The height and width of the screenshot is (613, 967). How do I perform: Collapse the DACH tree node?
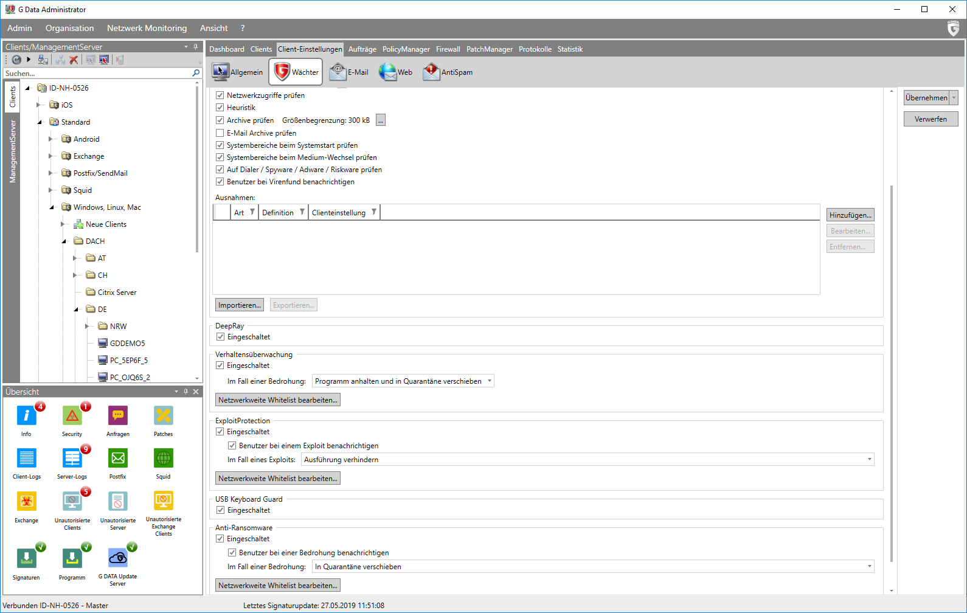[x=64, y=241]
